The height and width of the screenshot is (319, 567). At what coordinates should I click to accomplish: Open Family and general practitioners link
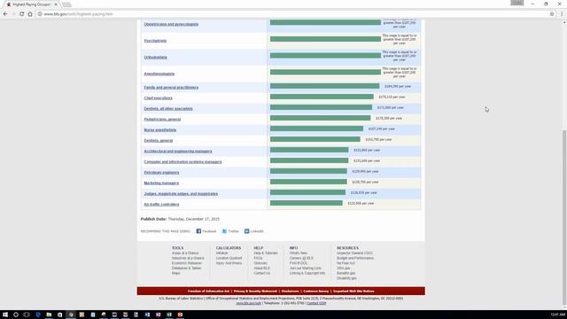pos(171,88)
